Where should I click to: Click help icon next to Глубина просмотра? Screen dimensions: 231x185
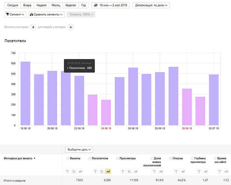pos(192,159)
